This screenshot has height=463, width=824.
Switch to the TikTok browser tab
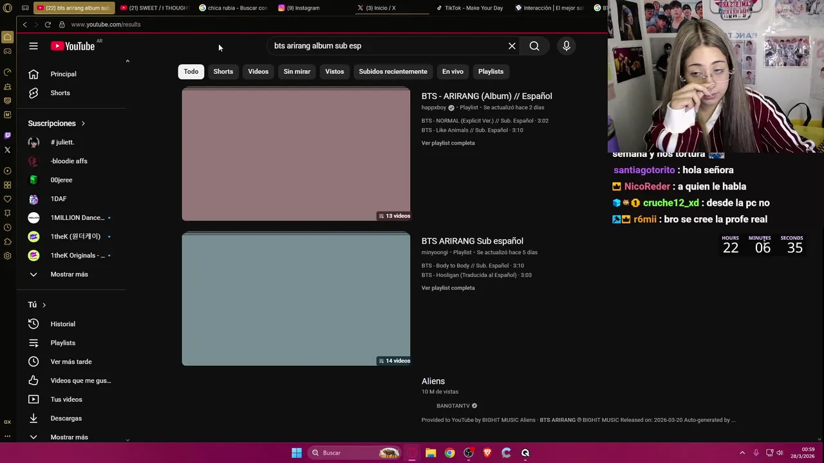coord(470,8)
